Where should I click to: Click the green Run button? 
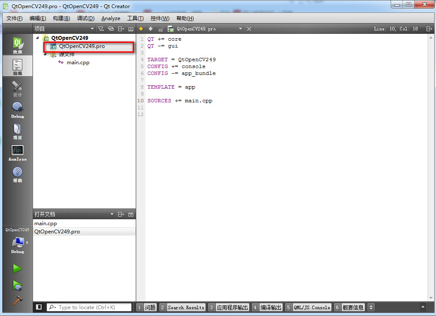point(17,269)
